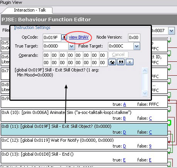Expand the False Target dropdown

click(x=137, y=46)
